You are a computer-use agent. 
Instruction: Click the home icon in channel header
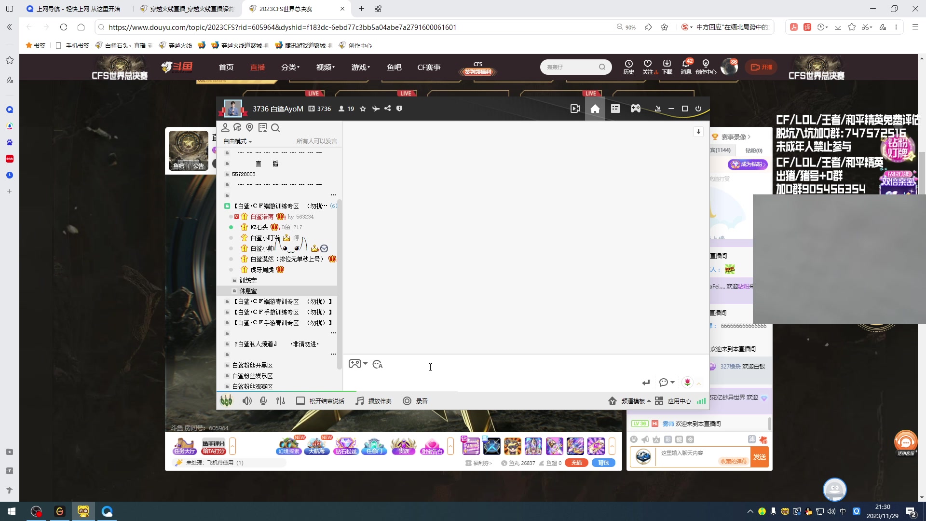[595, 109]
